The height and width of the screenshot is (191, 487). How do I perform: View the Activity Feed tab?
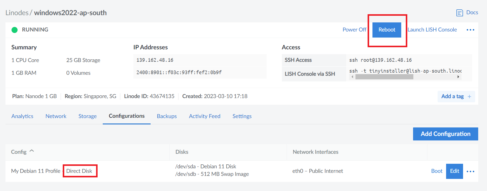pos(205,116)
